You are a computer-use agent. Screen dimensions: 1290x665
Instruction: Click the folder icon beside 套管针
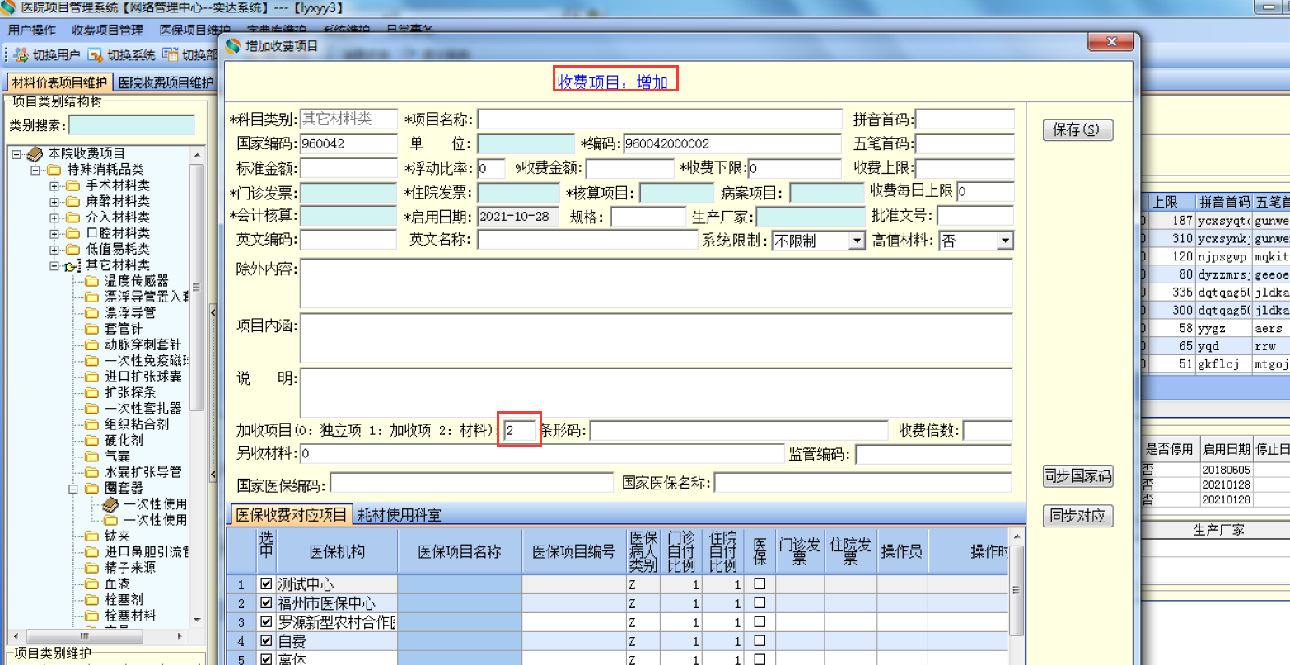point(91,329)
